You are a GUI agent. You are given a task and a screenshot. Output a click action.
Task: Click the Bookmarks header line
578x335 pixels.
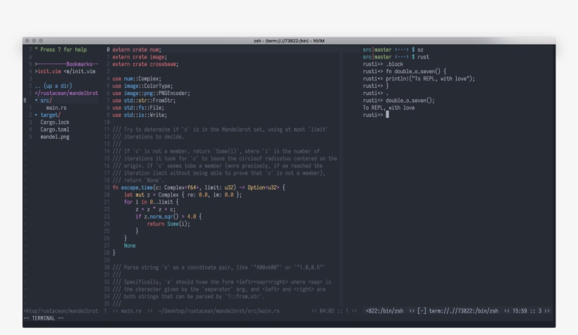[x=66, y=64]
